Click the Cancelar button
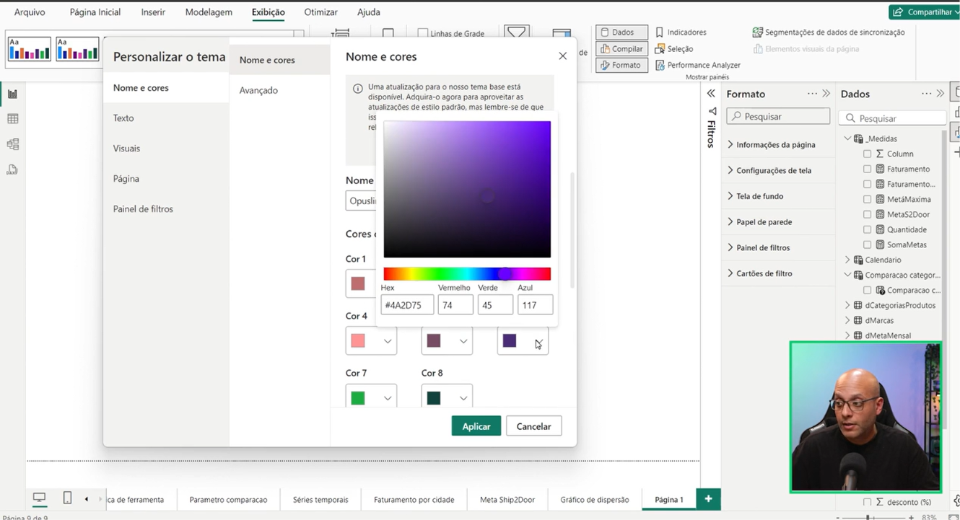 (533, 426)
